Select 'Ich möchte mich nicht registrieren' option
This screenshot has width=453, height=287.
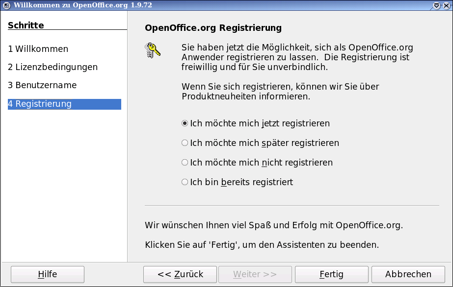coord(185,162)
